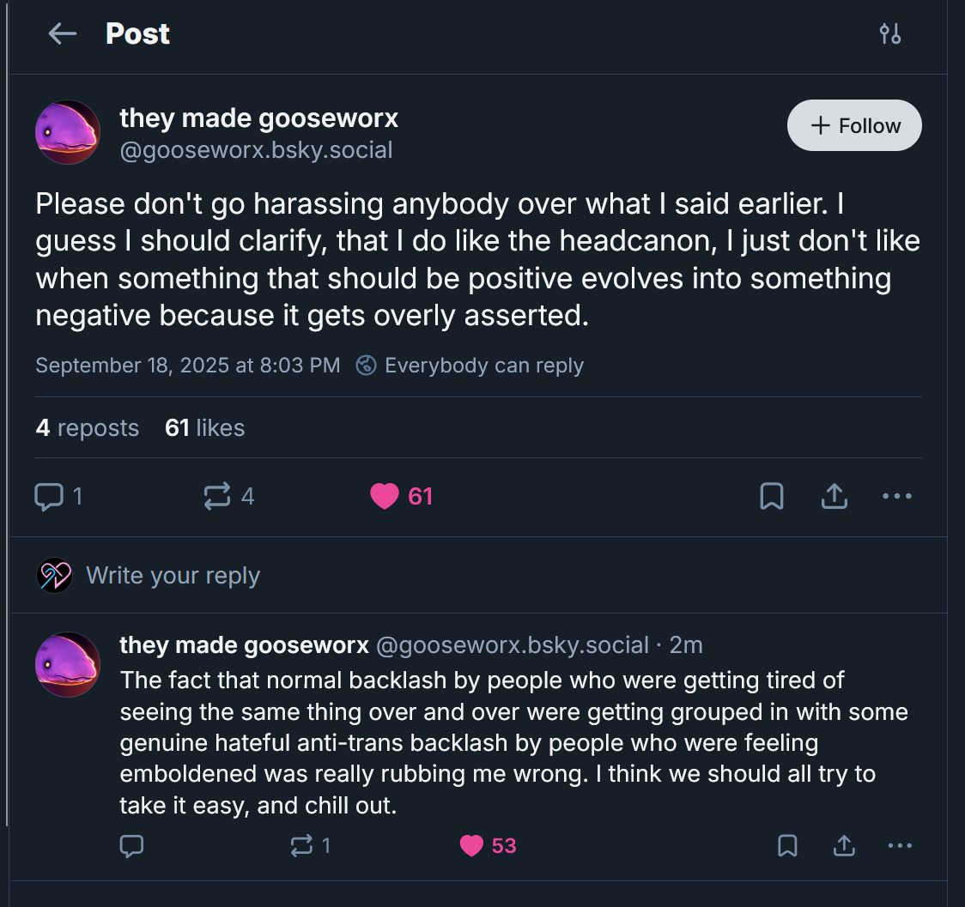Image resolution: width=965 pixels, height=907 pixels.
Task: Open Everybody can reply settings
Action: coord(470,366)
